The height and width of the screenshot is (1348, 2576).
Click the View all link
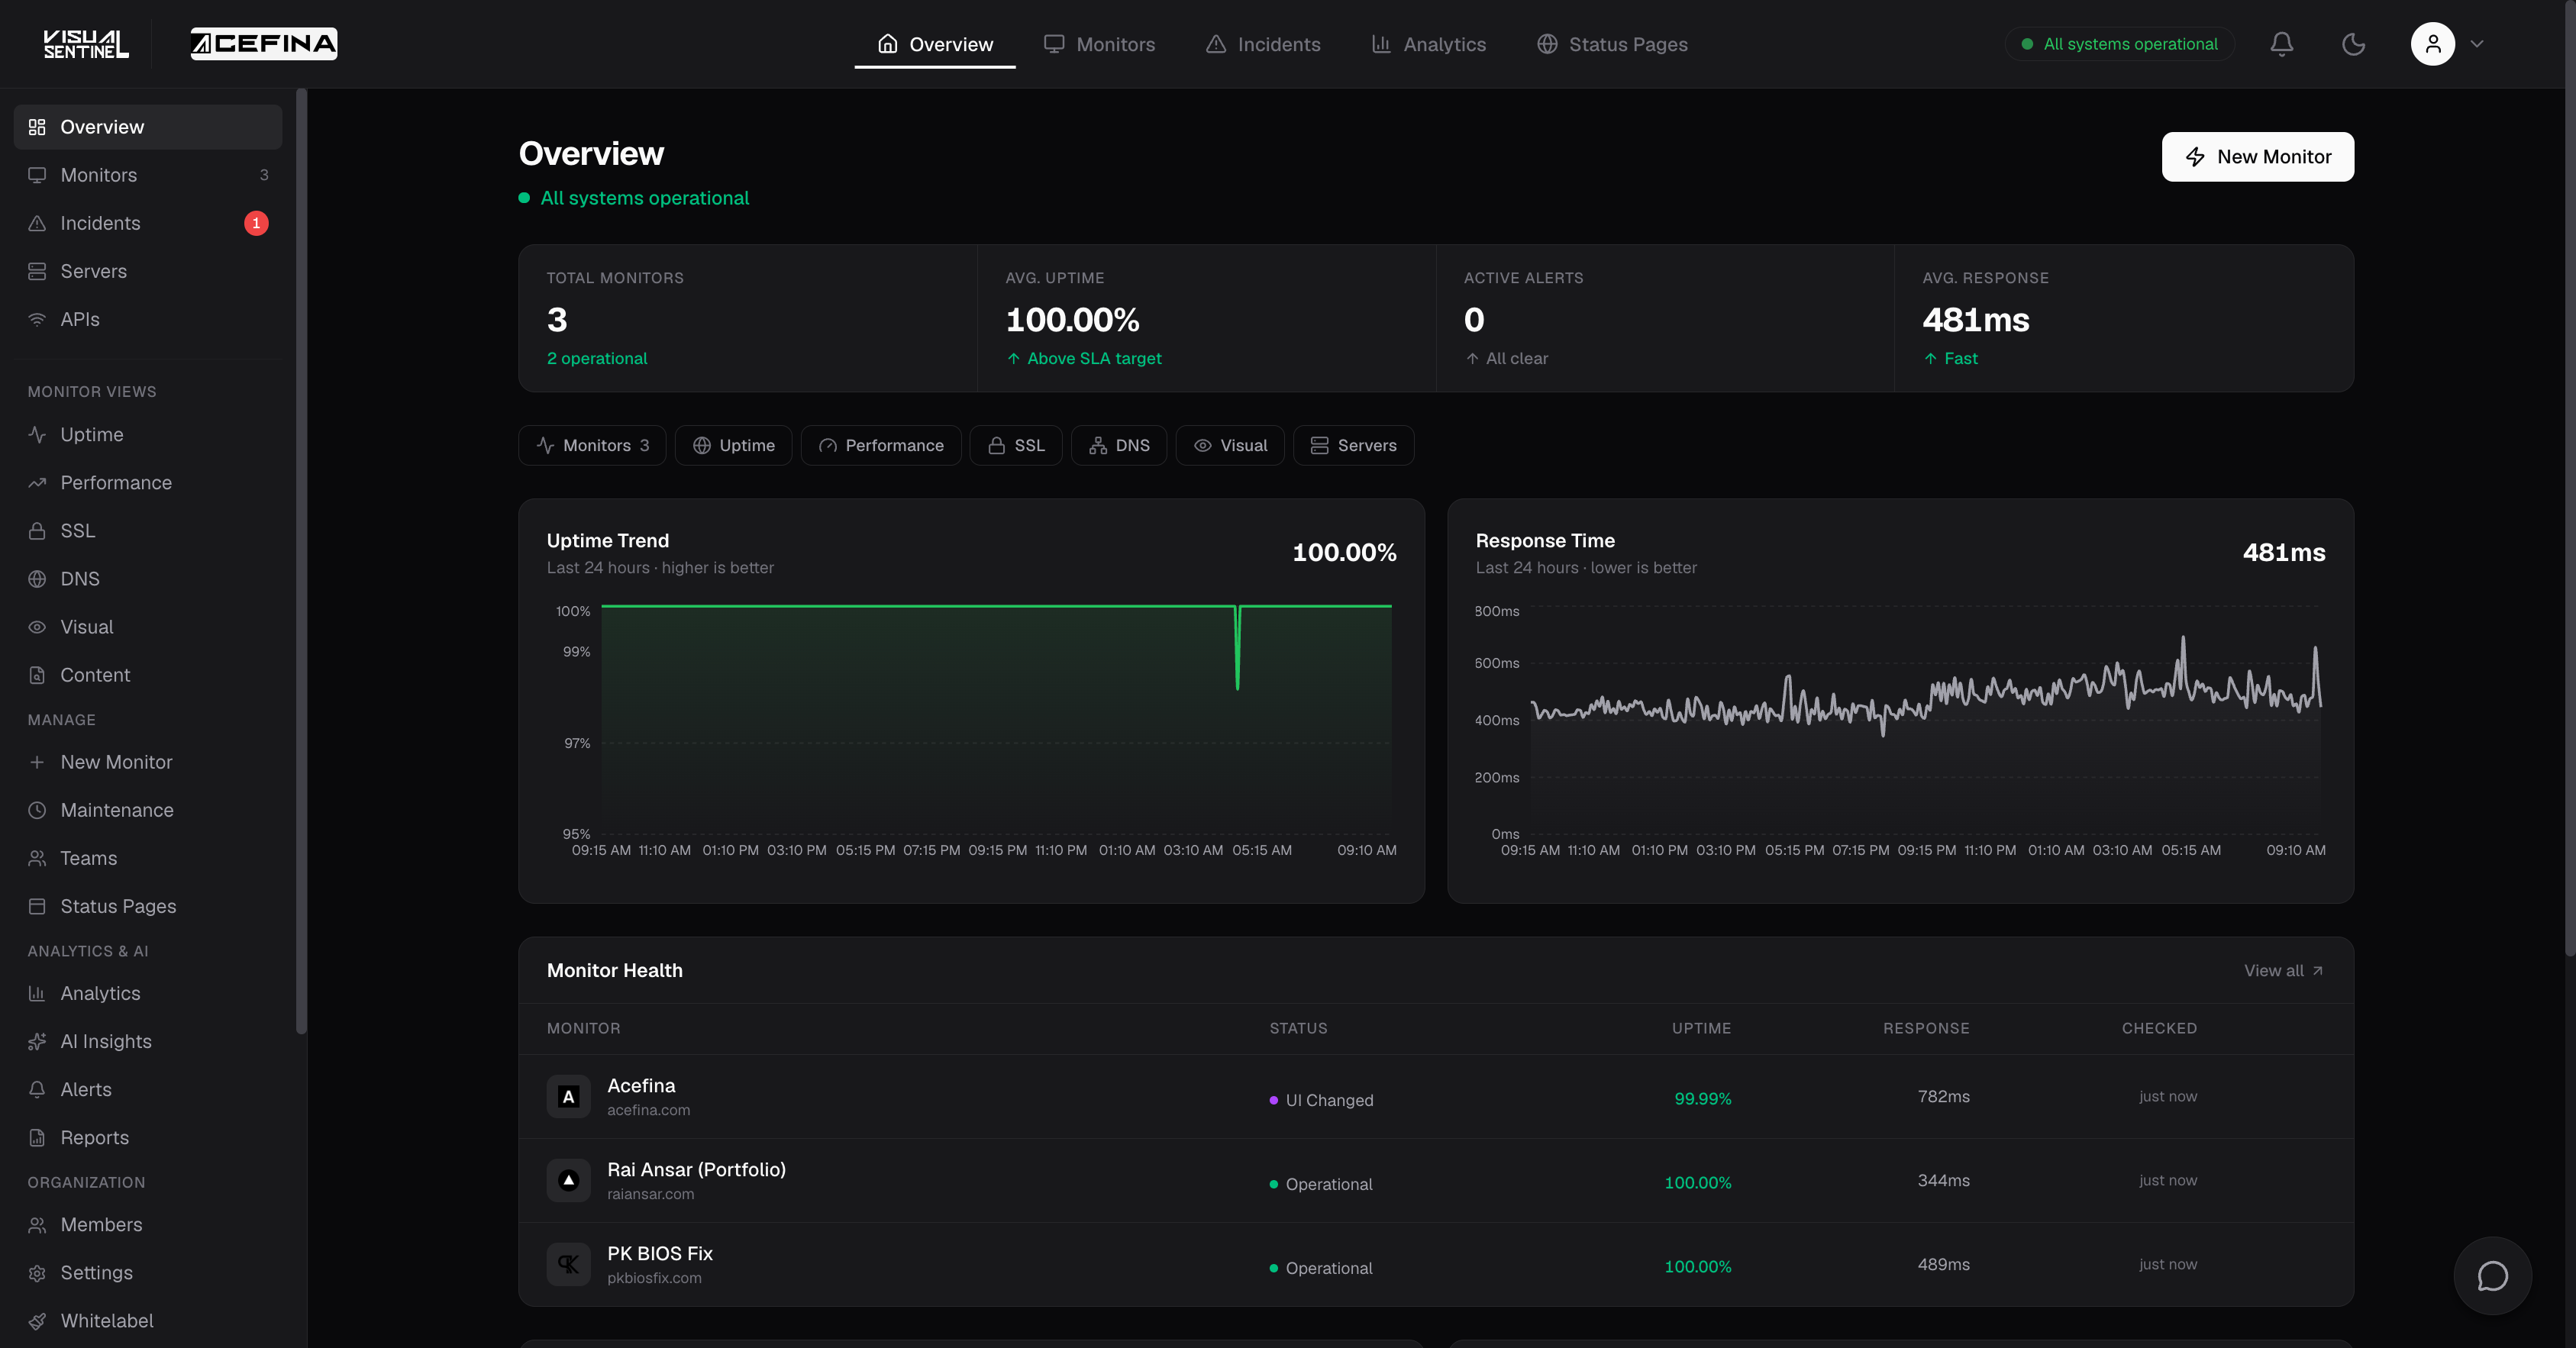pos(2283,970)
